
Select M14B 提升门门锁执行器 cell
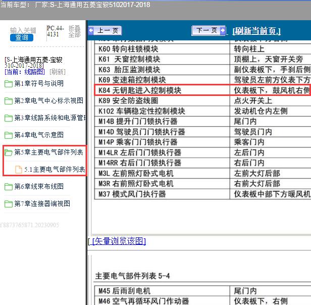[162, 121]
